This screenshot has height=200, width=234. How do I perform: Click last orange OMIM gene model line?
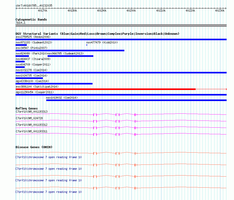[x=121, y=188]
